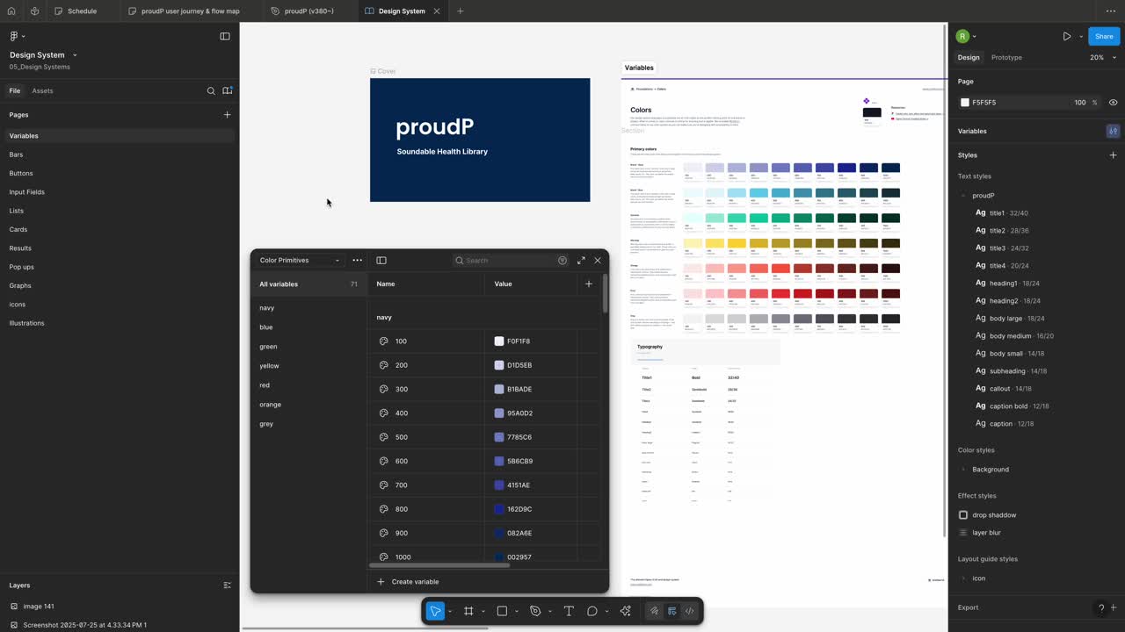Open Pen tool options dropdown arrow
The height and width of the screenshot is (632, 1125).
point(549,612)
